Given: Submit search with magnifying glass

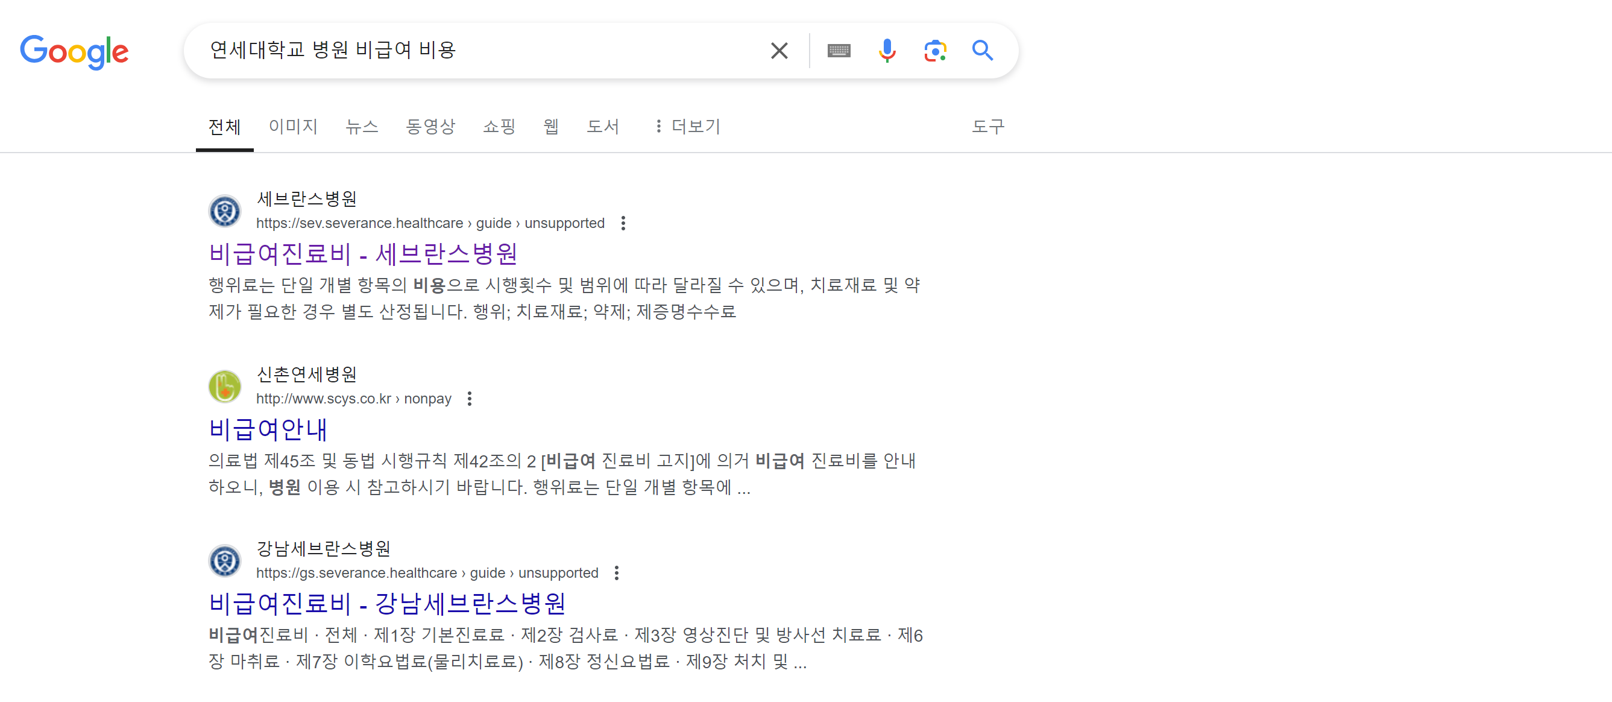Looking at the screenshot, I should [x=983, y=51].
